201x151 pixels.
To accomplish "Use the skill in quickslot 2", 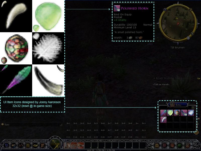I will click(x=74, y=145).
